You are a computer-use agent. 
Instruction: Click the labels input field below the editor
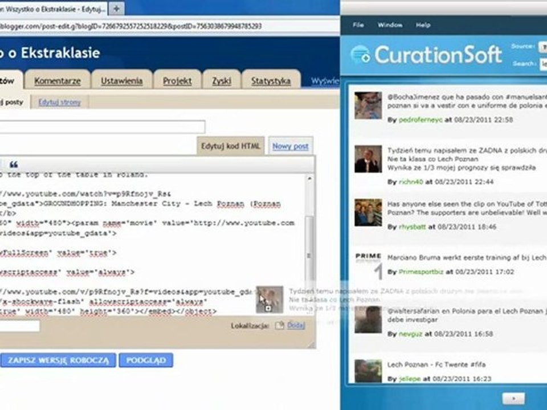(x=19, y=326)
